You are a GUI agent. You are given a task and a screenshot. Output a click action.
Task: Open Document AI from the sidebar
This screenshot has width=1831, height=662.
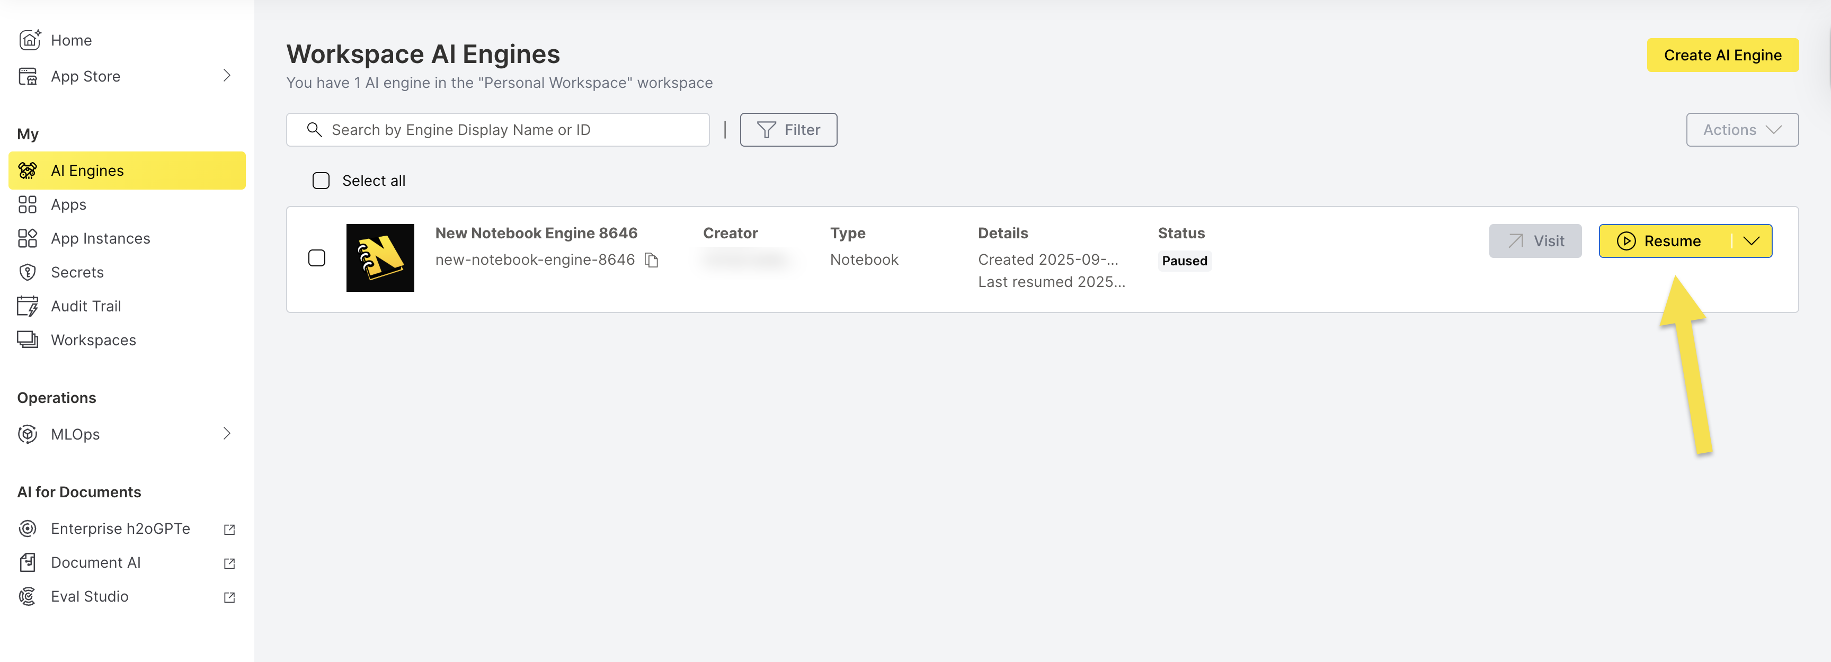[x=96, y=562]
